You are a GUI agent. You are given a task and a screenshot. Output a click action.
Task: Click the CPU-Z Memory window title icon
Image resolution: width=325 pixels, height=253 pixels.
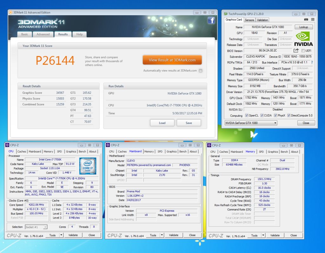[x=209, y=145]
